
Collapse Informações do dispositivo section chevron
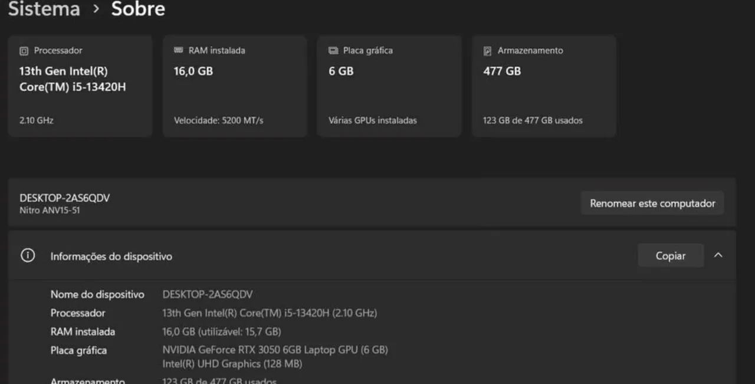718,255
